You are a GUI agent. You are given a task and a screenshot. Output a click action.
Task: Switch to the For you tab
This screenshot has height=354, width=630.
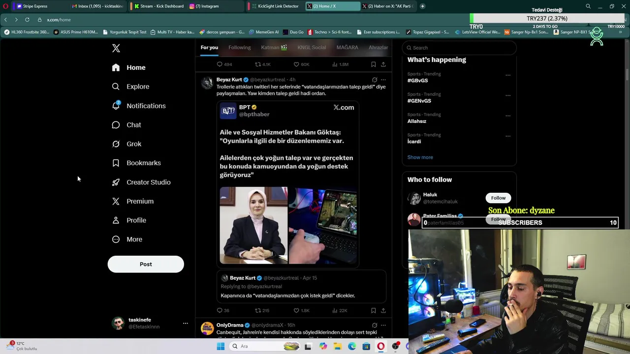pos(209,47)
